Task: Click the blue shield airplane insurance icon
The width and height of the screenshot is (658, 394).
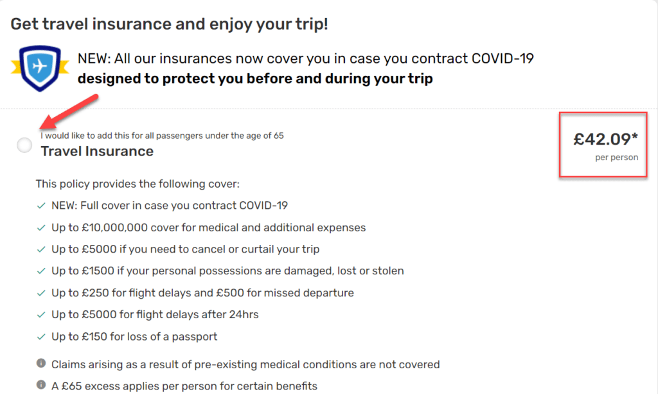Action: point(40,68)
